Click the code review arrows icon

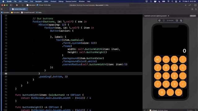point(190,5)
